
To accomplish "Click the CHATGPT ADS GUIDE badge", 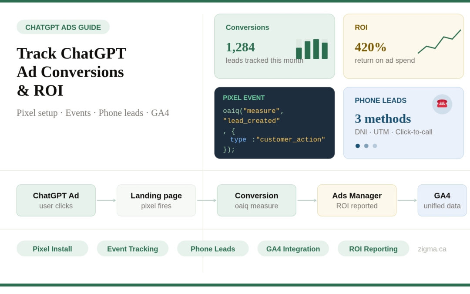I will [63, 27].
